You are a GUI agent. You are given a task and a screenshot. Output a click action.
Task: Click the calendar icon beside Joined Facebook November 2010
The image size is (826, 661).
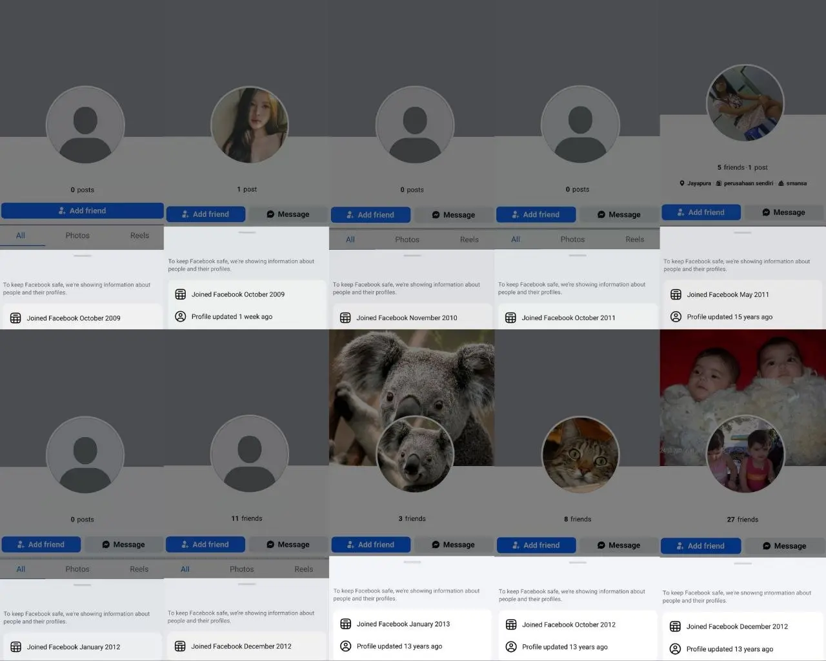coord(345,318)
